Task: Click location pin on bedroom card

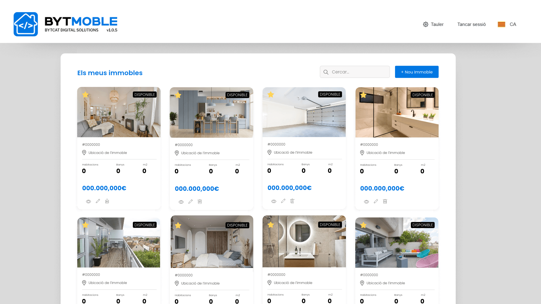Action: tap(177, 283)
